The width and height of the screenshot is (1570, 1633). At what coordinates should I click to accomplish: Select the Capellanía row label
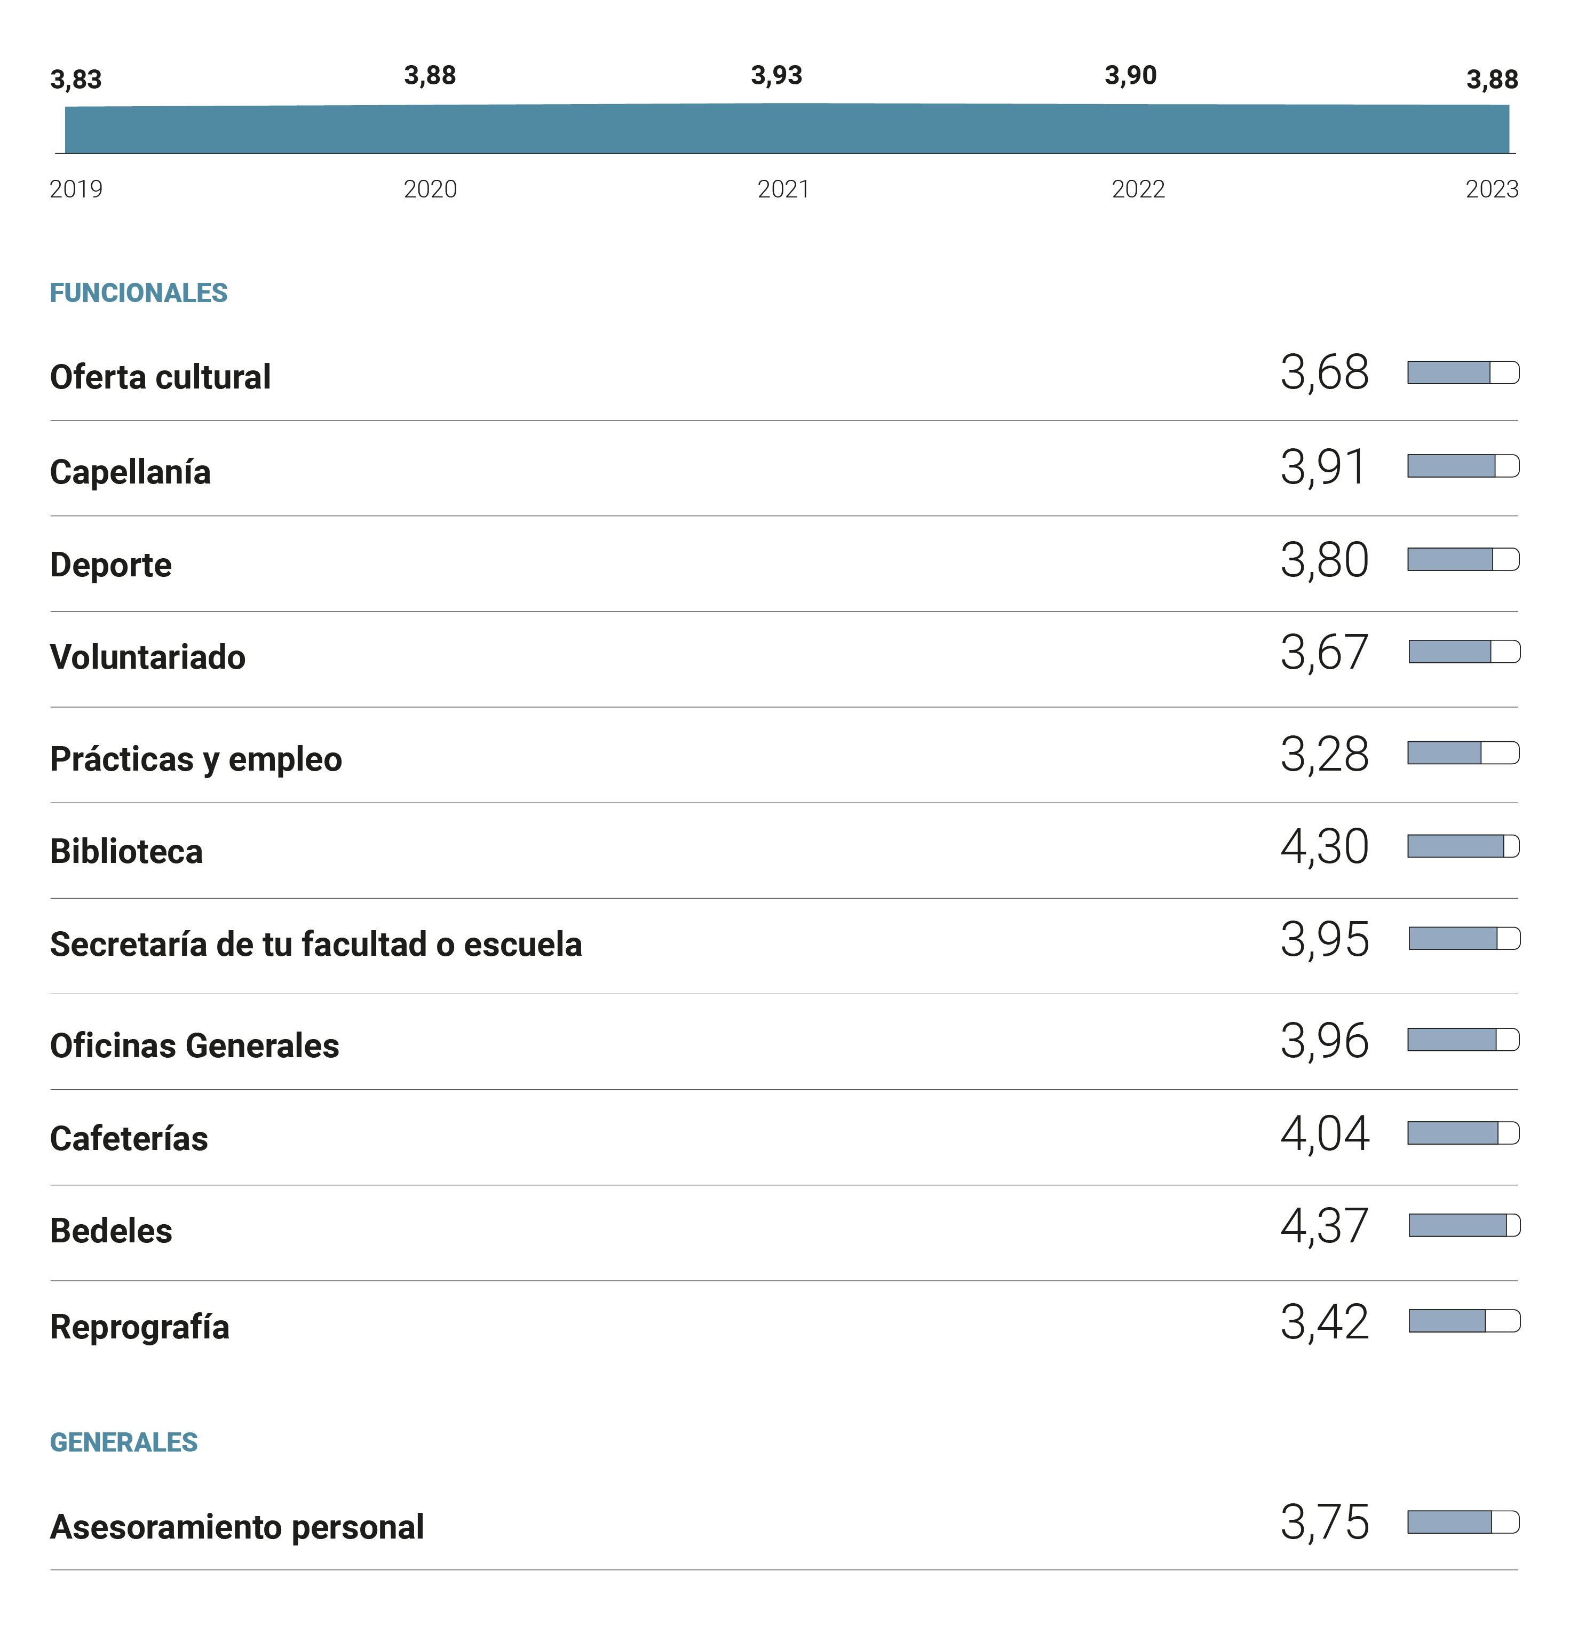130,472
